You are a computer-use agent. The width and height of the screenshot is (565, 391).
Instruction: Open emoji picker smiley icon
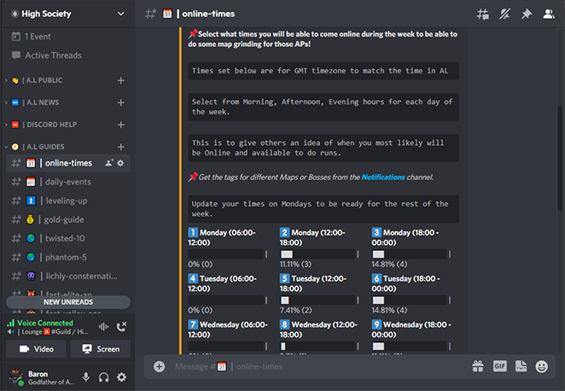click(542, 366)
